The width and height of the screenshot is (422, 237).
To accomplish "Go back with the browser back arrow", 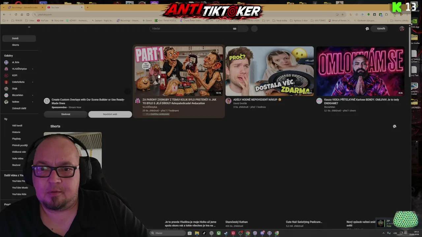I will 4,14.
